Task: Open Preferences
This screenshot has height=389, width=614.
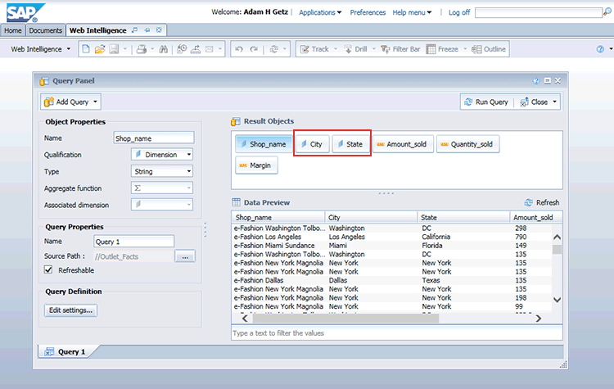Action: pos(368,12)
